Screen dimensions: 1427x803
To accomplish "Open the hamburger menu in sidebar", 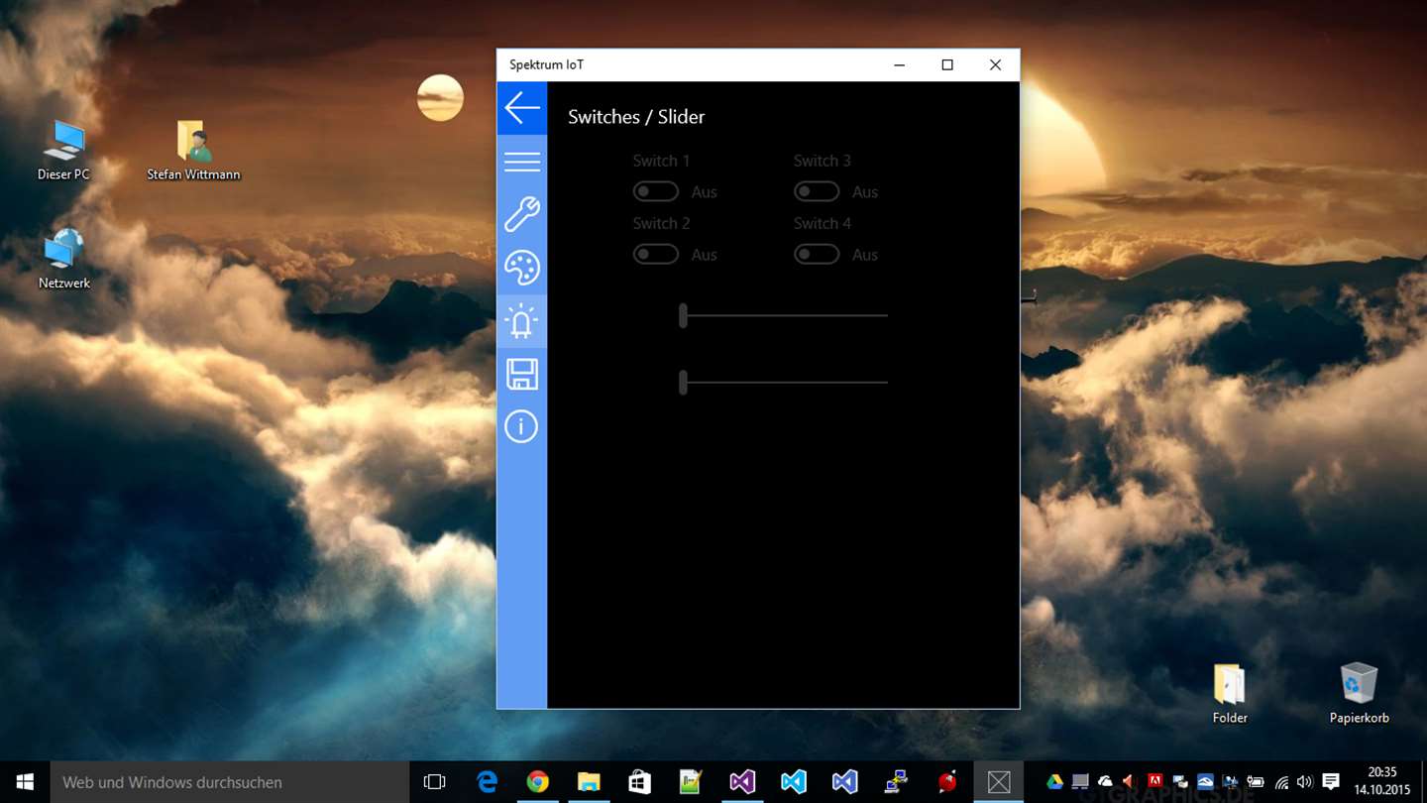I will click(521, 162).
